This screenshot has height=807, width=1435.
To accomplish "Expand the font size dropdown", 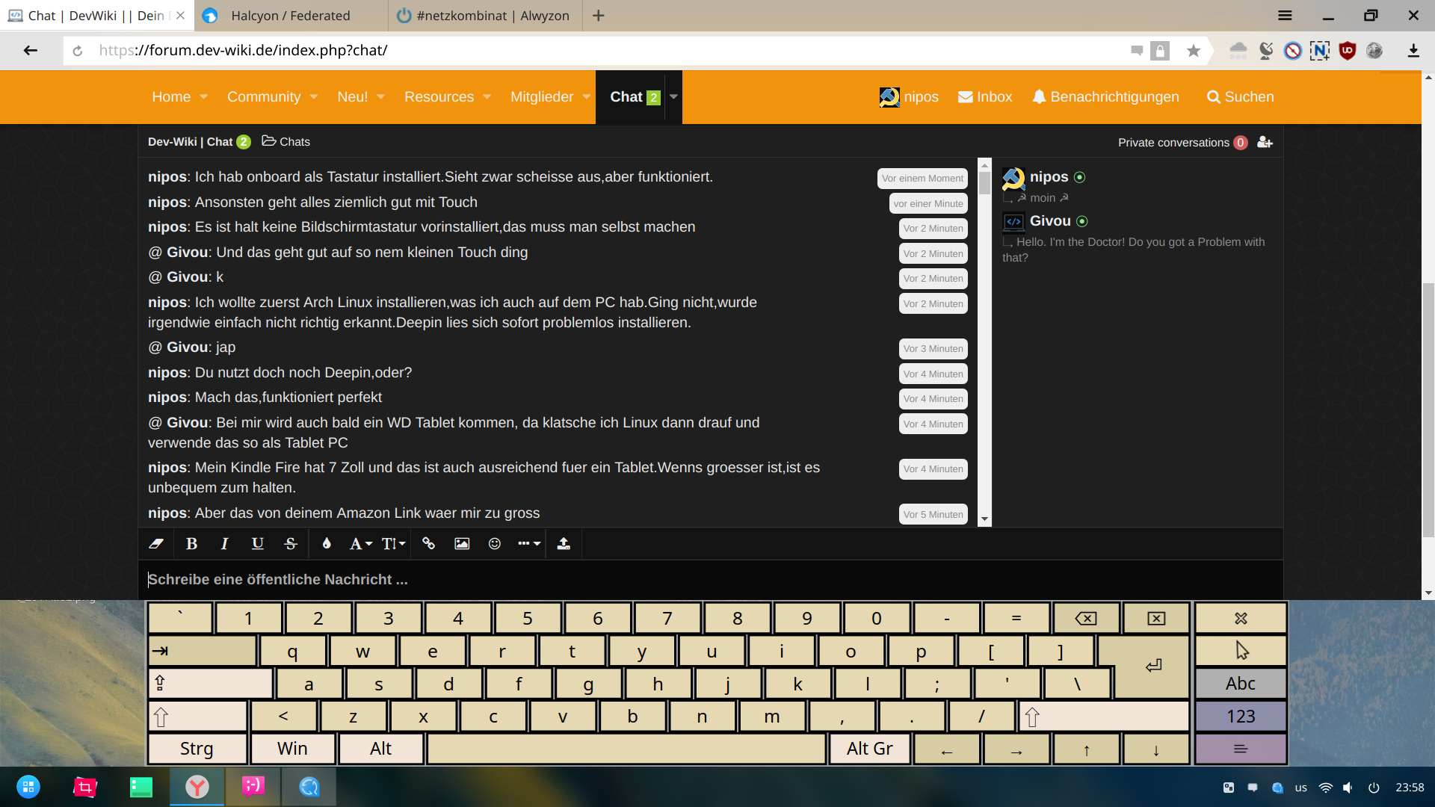I will coord(394,544).
